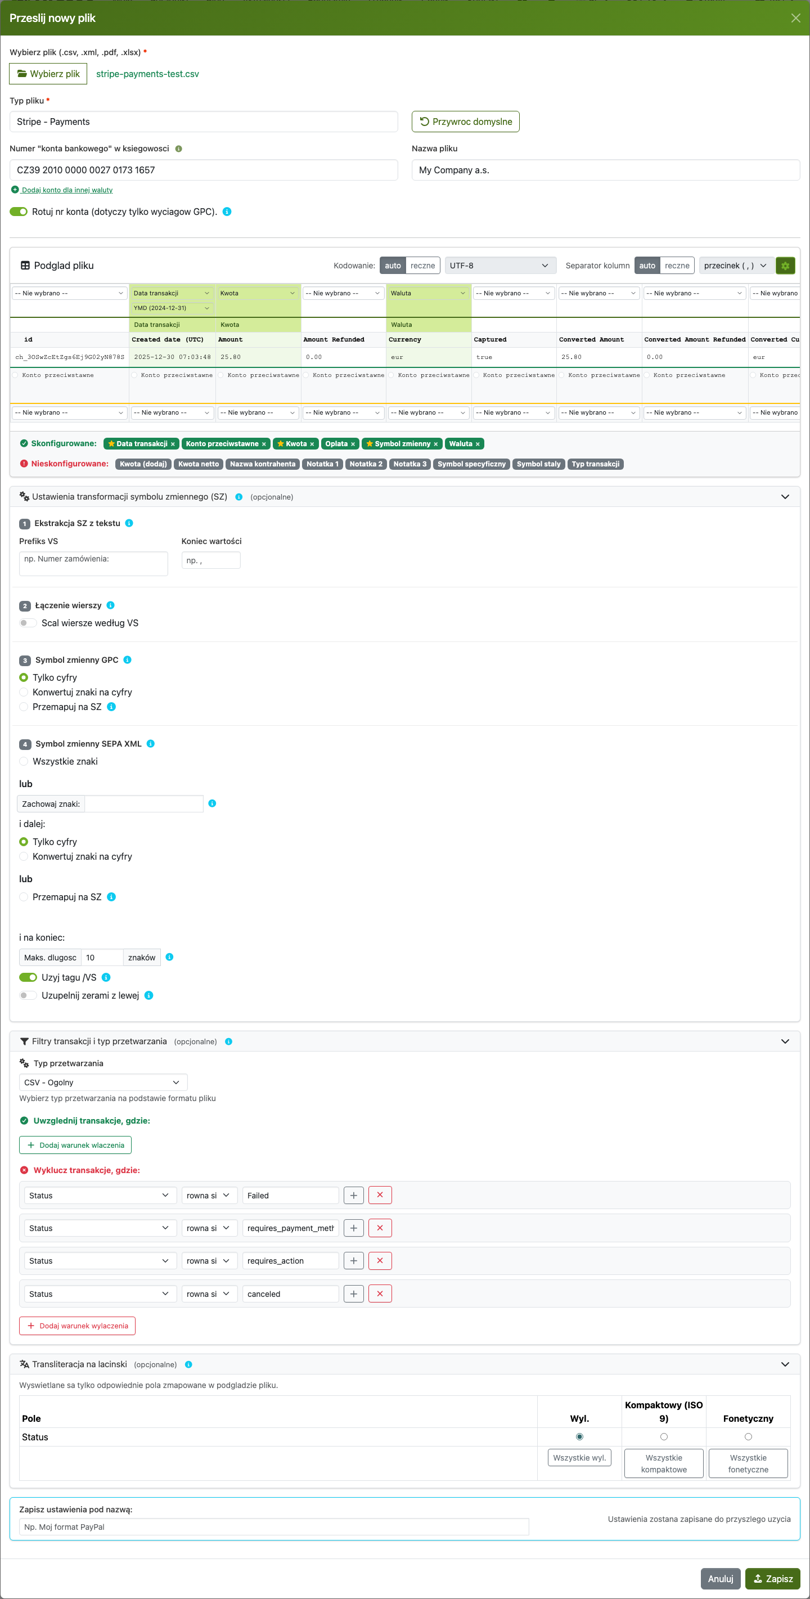Viewport: 810px width, 1599px height.
Task: Remove the Symbol zmienny configured tag
Action: 436,444
